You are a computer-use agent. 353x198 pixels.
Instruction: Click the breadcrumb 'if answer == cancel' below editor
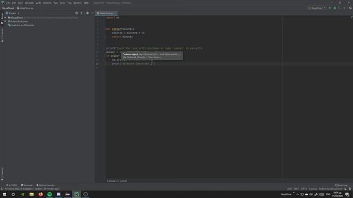(117, 181)
